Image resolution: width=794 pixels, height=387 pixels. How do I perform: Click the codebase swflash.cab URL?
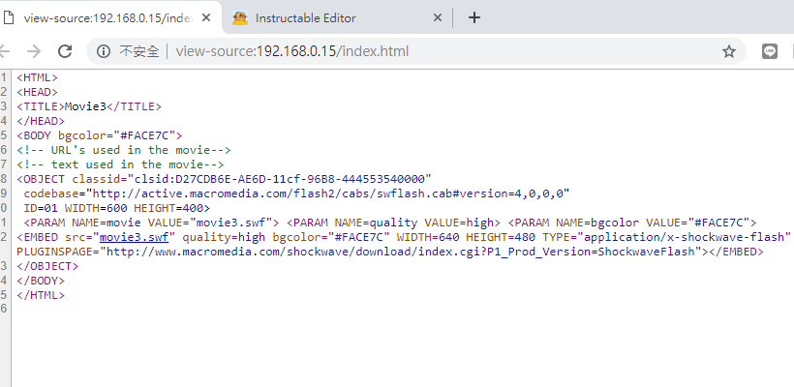(327, 193)
